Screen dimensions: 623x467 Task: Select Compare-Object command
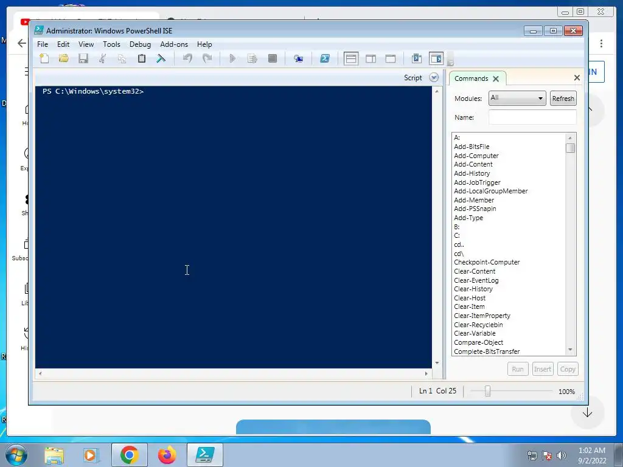coord(478,343)
